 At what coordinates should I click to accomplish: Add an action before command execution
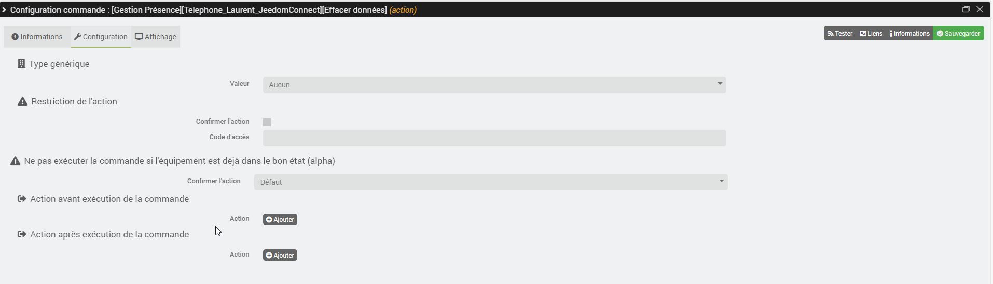(x=280, y=219)
